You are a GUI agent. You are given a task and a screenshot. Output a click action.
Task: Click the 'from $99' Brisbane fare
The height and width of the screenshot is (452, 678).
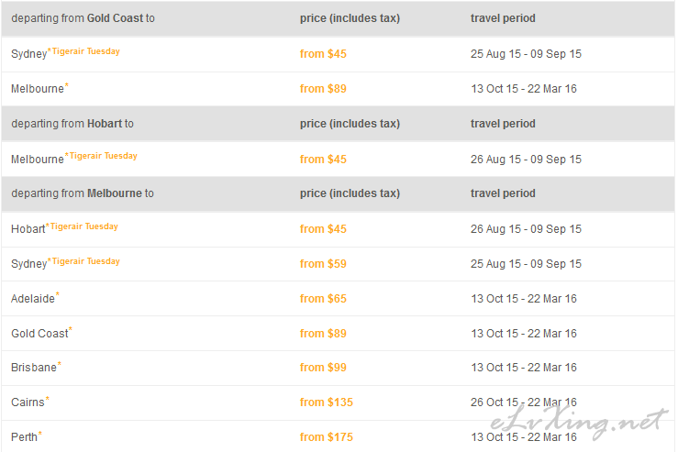click(323, 368)
